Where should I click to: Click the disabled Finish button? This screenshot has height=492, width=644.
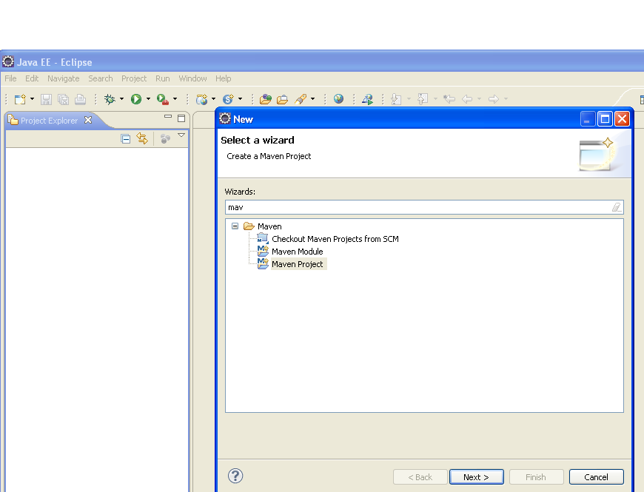536,477
